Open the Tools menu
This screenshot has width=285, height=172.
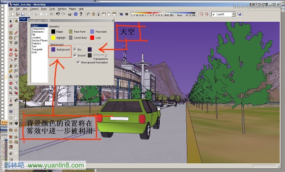[x=52, y=9]
